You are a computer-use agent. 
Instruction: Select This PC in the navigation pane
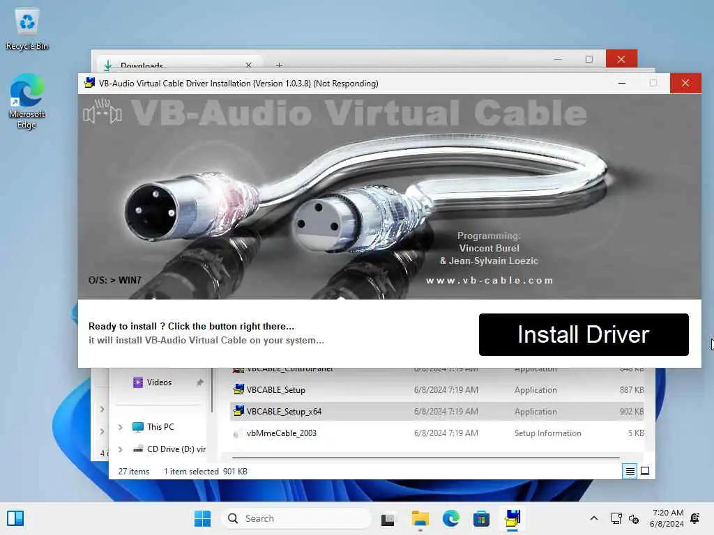click(160, 427)
